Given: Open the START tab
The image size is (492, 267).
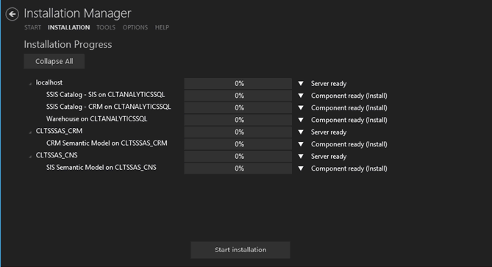Looking at the screenshot, I should point(32,28).
